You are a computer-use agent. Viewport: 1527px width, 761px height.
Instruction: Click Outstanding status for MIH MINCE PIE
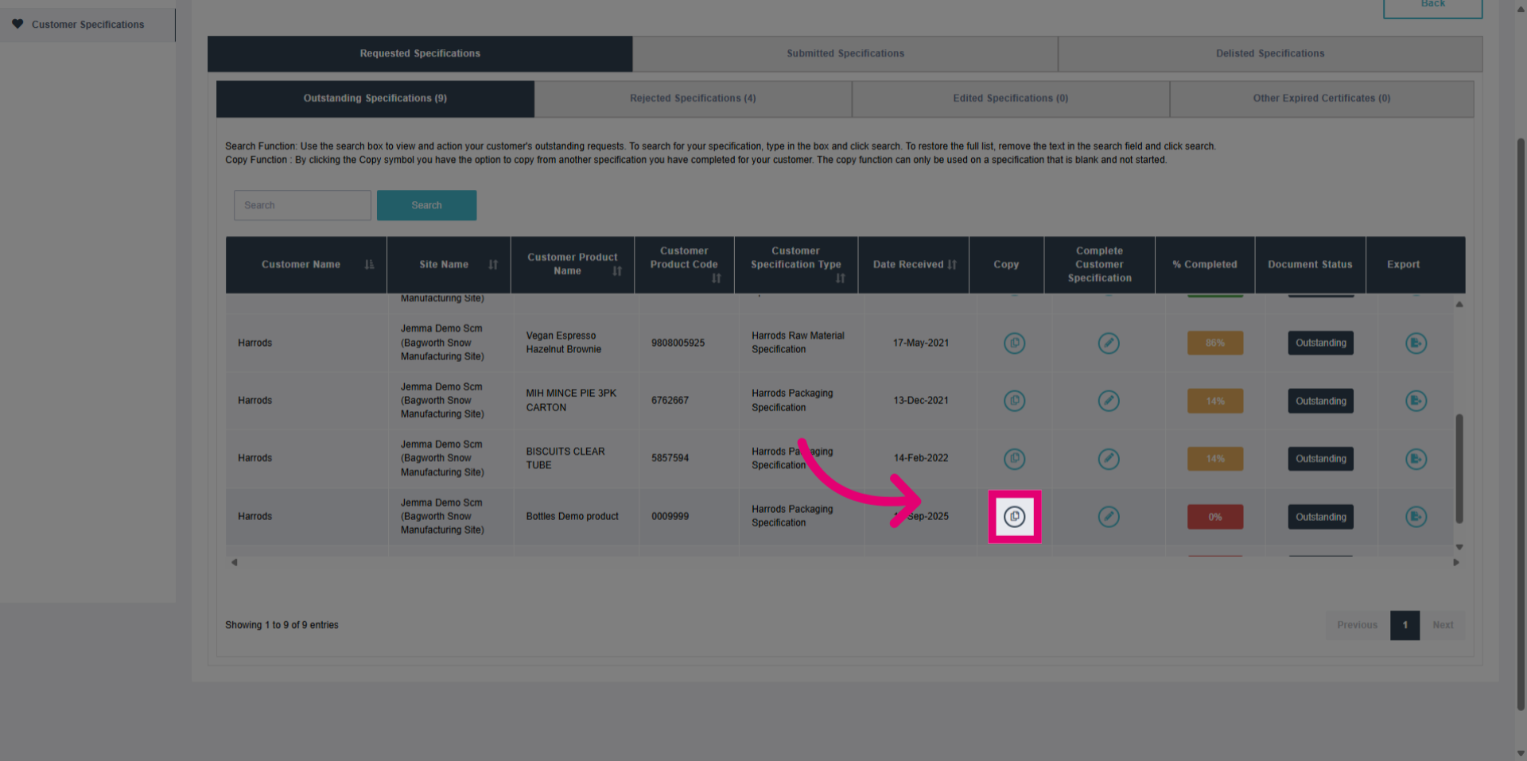(1320, 401)
